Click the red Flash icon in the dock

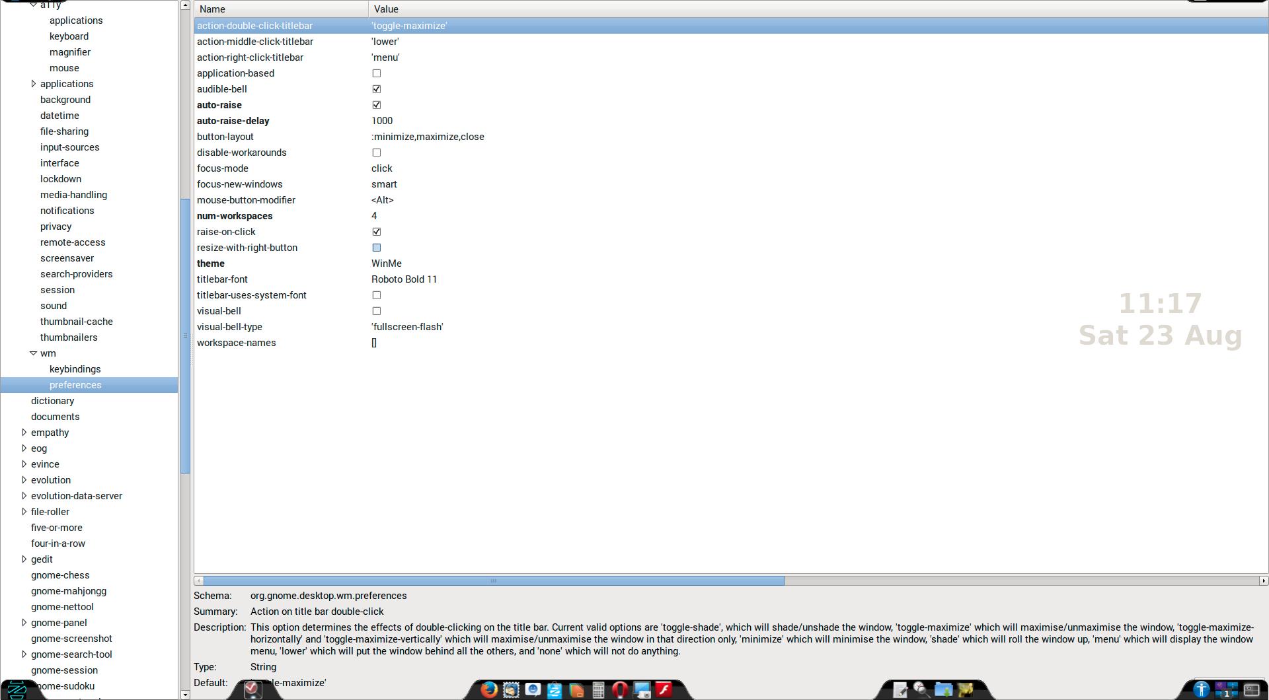(664, 690)
